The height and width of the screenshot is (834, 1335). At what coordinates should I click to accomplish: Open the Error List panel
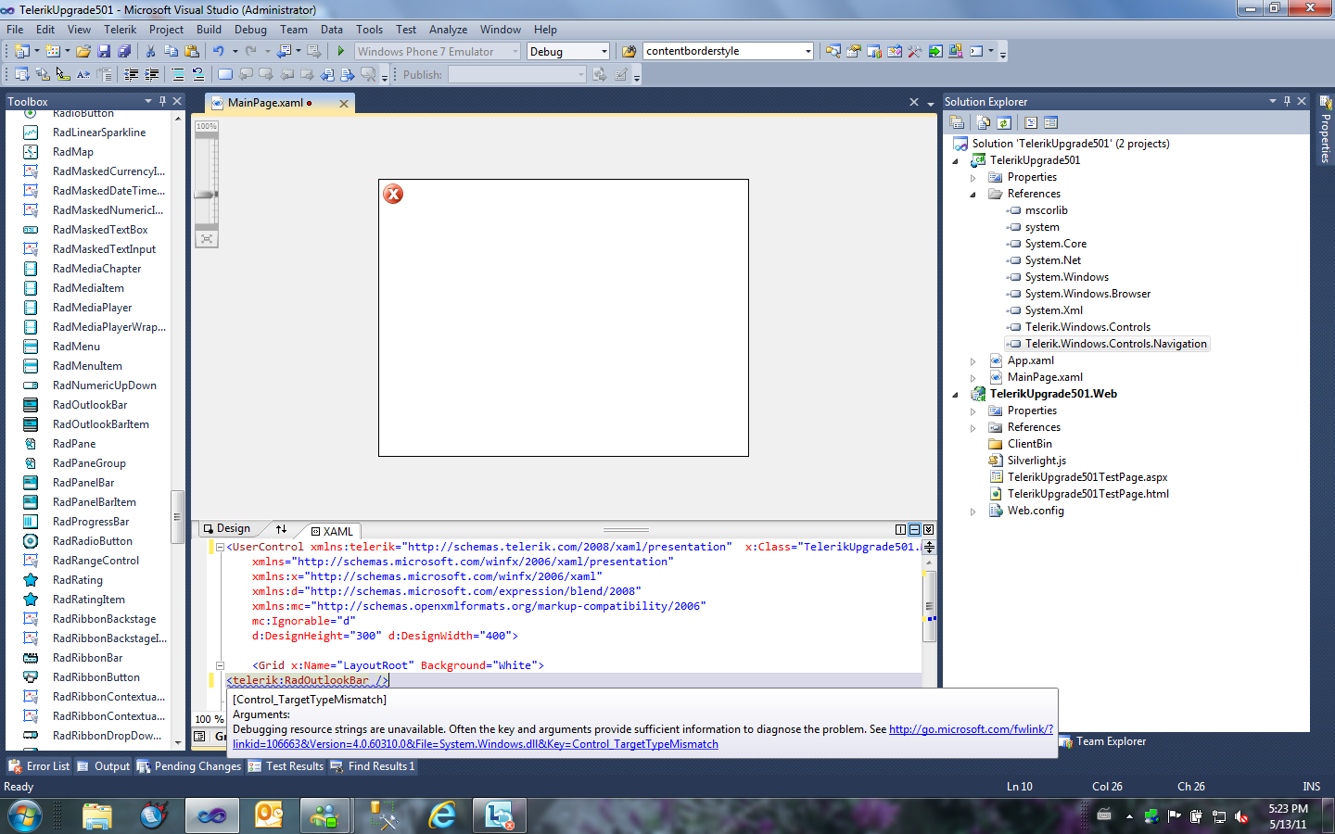[x=39, y=766]
